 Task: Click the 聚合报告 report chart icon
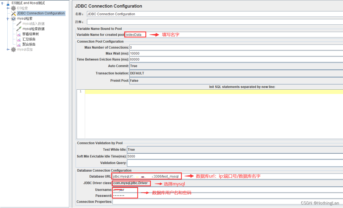point(19,44)
